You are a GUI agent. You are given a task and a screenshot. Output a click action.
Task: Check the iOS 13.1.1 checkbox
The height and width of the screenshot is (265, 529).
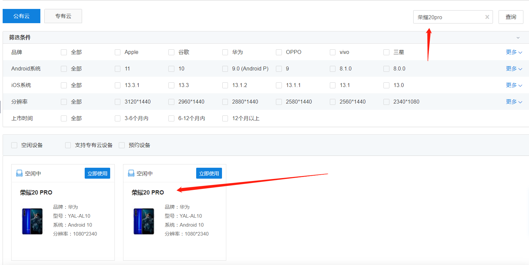point(279,85)
